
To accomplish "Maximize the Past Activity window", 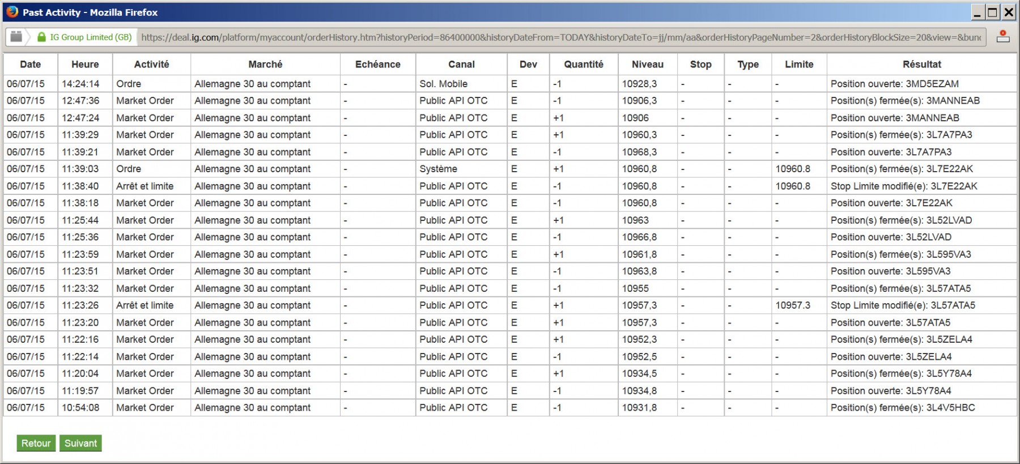I will (993, 12).
